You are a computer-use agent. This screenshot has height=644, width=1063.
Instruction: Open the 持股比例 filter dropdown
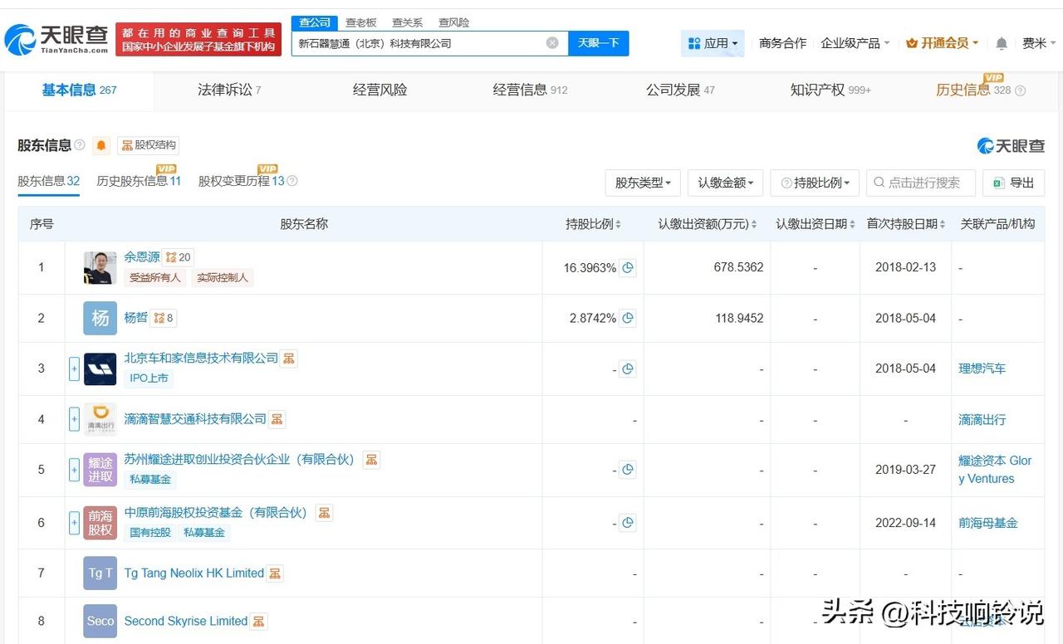click(815, 183)
